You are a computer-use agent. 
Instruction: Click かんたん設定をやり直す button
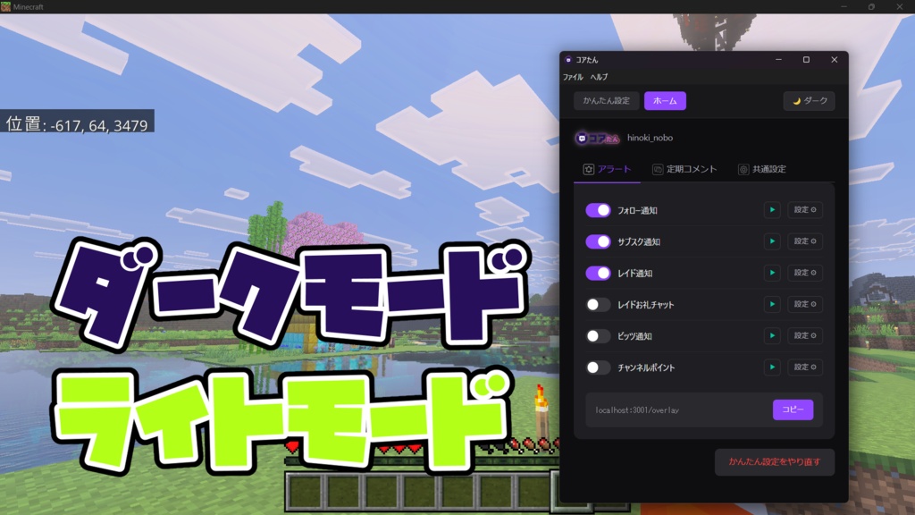coord(775,462)
